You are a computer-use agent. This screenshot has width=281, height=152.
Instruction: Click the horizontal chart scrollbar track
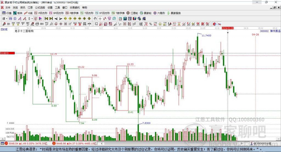171,143
